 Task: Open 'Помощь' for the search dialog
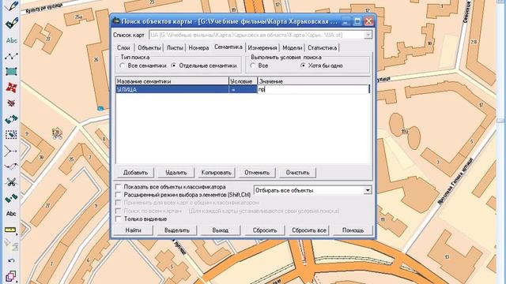353,230
